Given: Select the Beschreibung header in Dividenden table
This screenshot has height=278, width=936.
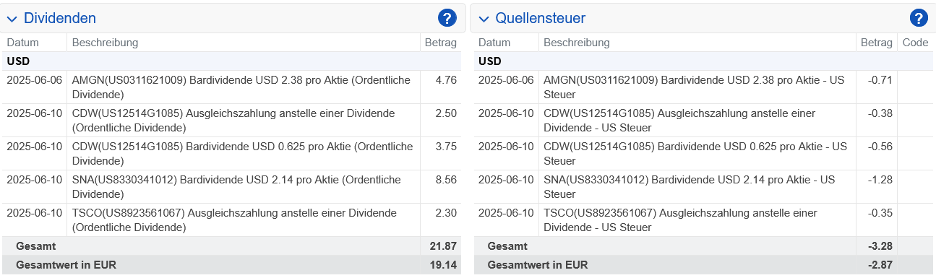Looking at the screenshot, I should [105, 43].
